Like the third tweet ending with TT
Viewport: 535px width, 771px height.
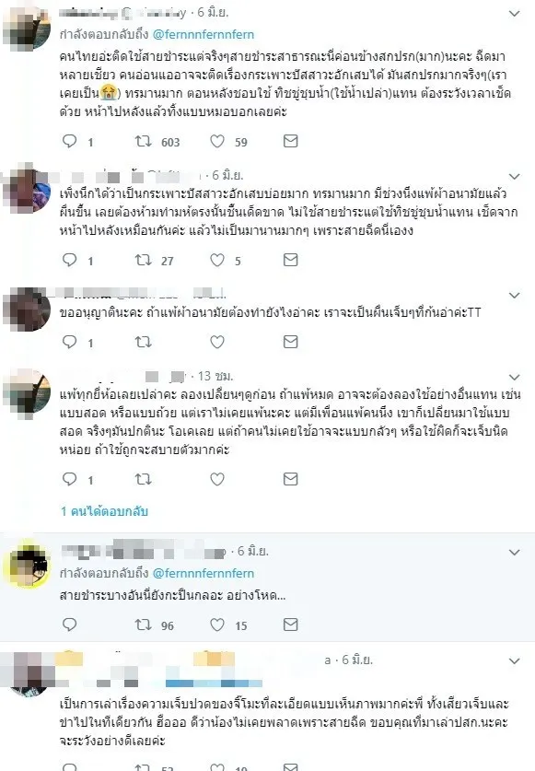217,342
